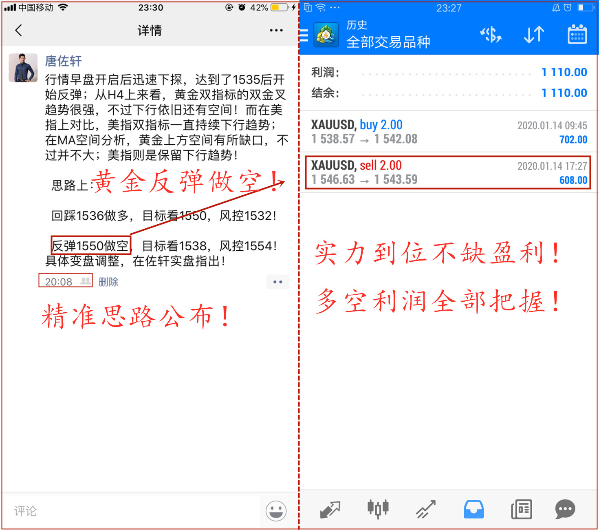Open 唐佐轩's profile avatar photo
Image resolution: width=599 pixels, height=530 pixels.
[23, 68]
